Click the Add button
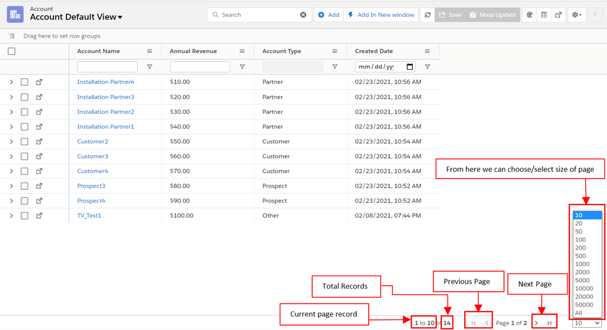Image resolution: width=607 pixels, height=330 pixels. pos(329,15)
